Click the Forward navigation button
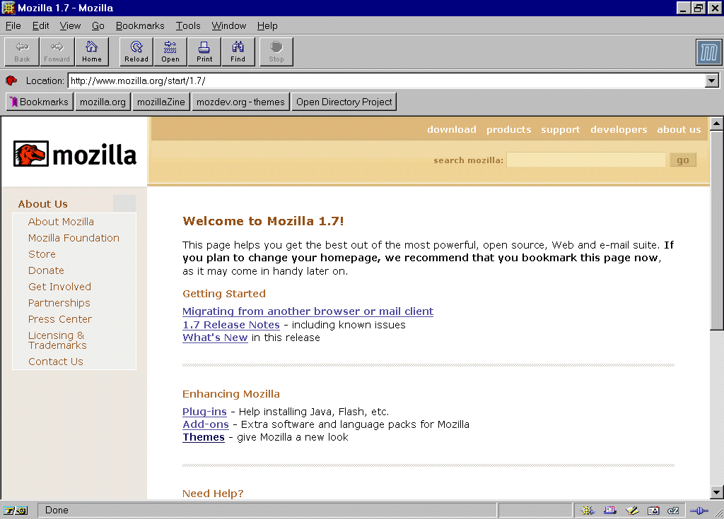 tap(57, 52)
